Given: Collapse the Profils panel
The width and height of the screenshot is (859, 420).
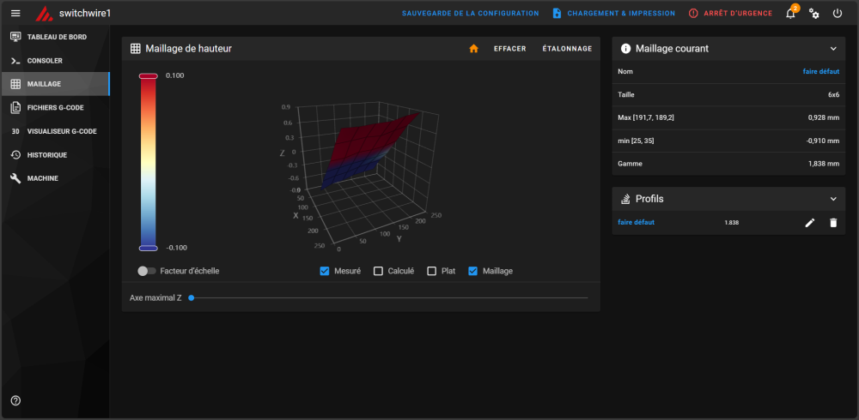Looking at the screenshot, I should (x=832, y=199).
